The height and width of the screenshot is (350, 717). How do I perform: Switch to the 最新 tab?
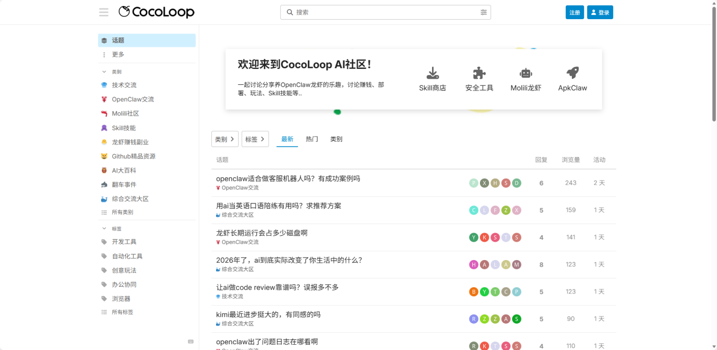tap(287, 139)
